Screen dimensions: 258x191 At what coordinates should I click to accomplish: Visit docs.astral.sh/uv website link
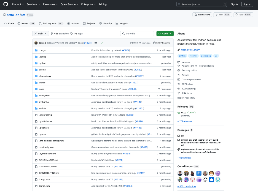coord(190,50)
